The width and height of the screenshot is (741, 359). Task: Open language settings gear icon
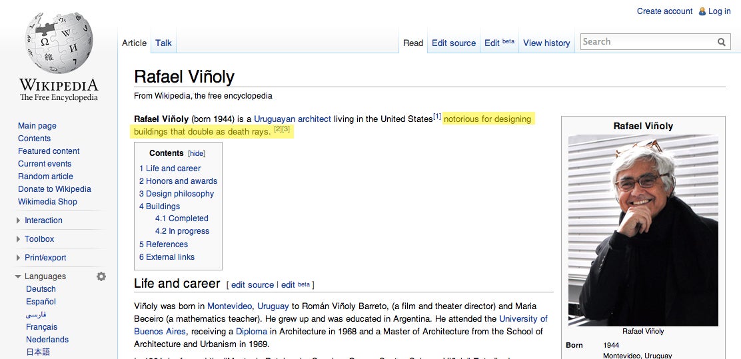tap(101, 276)
